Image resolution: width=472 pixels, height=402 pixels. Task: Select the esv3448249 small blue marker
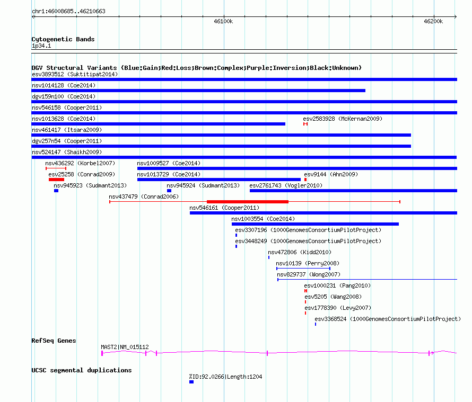[x=237, y=246]
